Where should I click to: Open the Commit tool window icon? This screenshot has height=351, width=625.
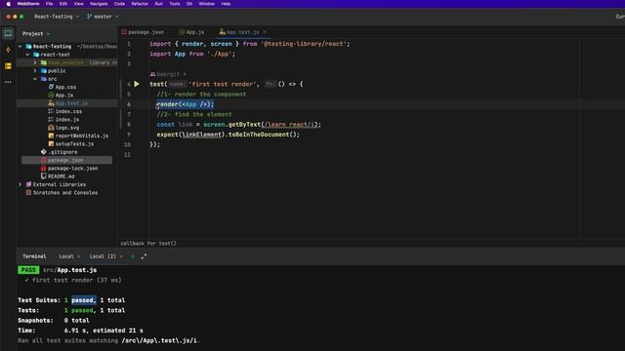point(8,50)
